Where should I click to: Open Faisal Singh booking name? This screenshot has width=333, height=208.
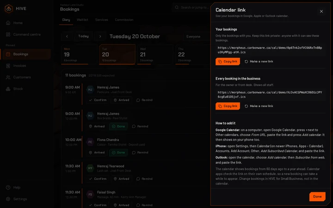tap(106, 192)
